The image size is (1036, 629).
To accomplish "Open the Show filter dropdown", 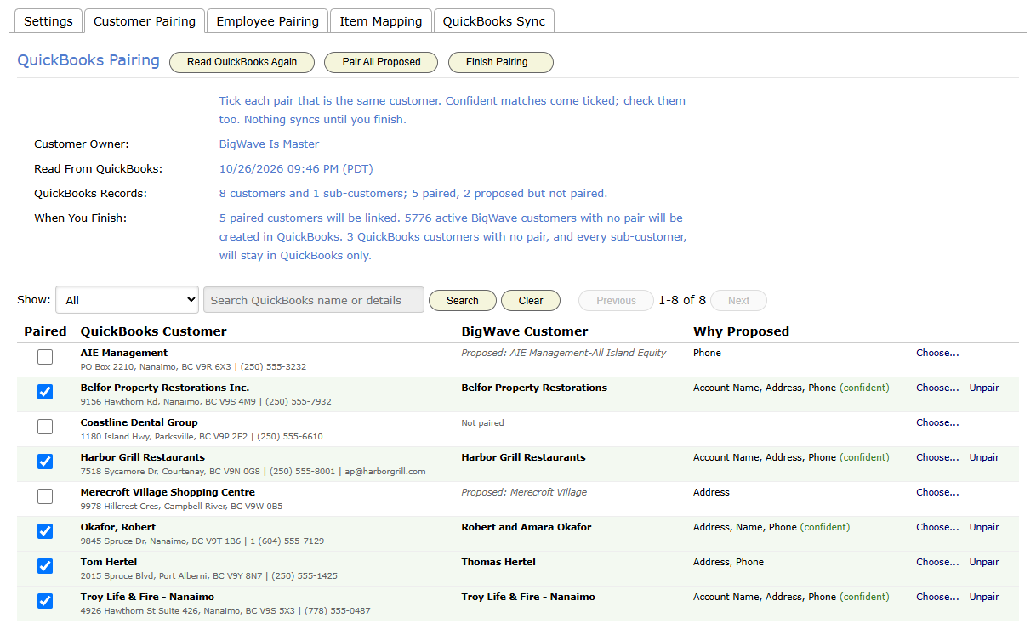I will pyautogui.click(x=128, y=300).
